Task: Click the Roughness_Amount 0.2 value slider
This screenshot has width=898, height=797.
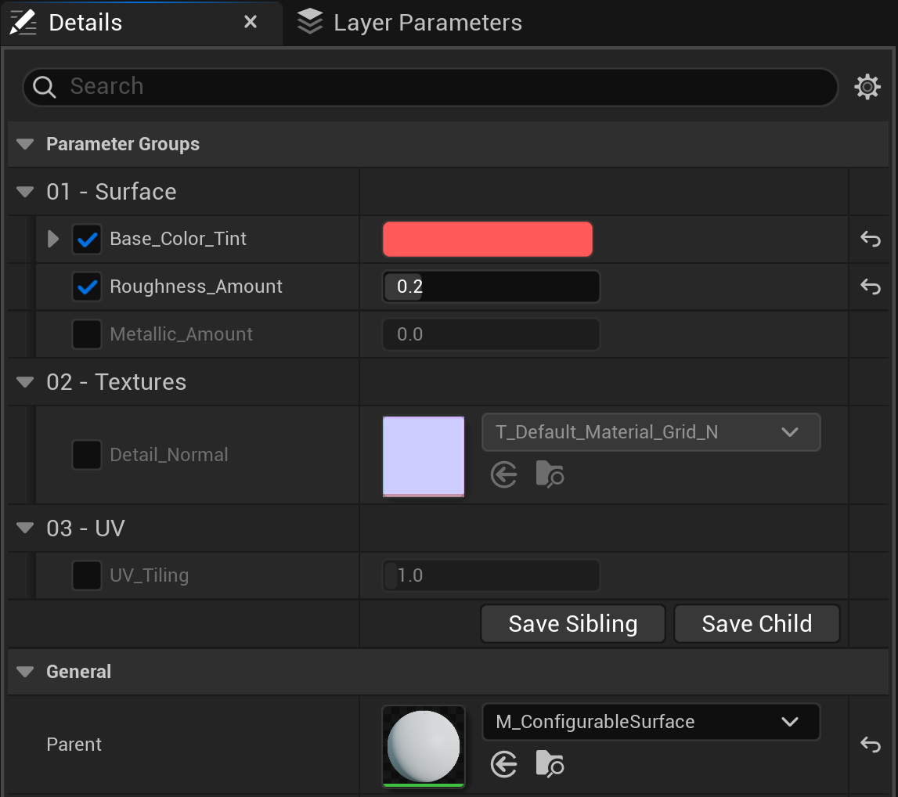Action: (x=491, y=287)
